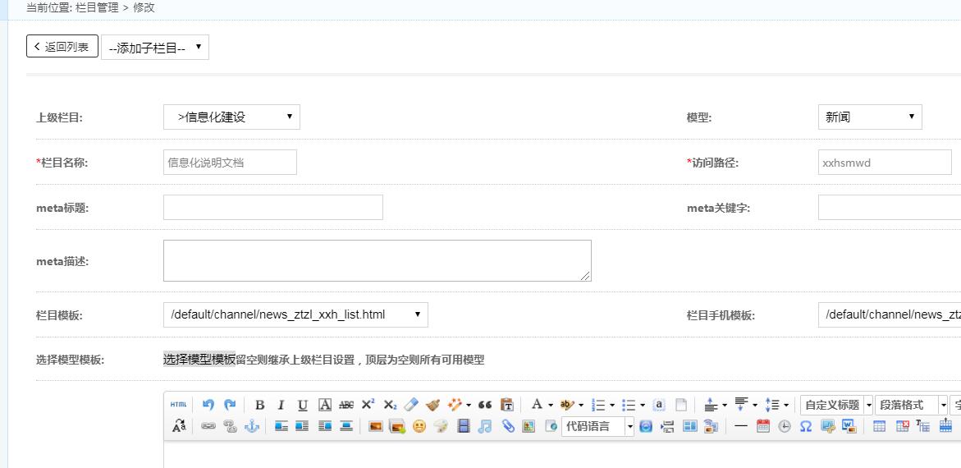Open the 栏目模板 template dropdown

coord(295,314)
